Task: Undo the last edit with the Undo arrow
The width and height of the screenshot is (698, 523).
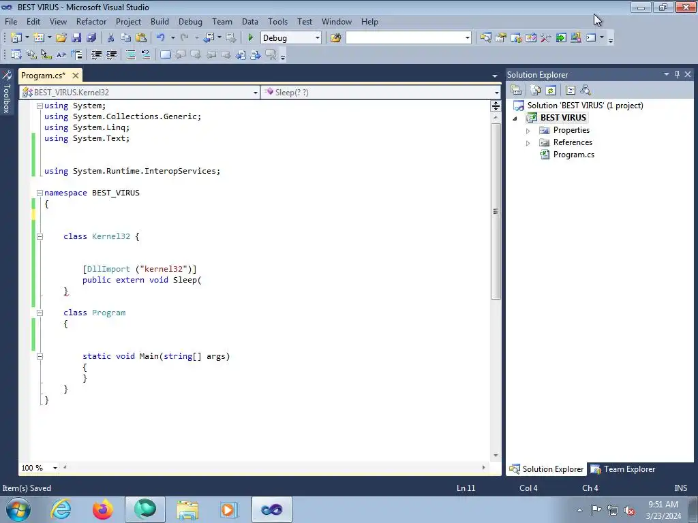Action: pos(161,38)
